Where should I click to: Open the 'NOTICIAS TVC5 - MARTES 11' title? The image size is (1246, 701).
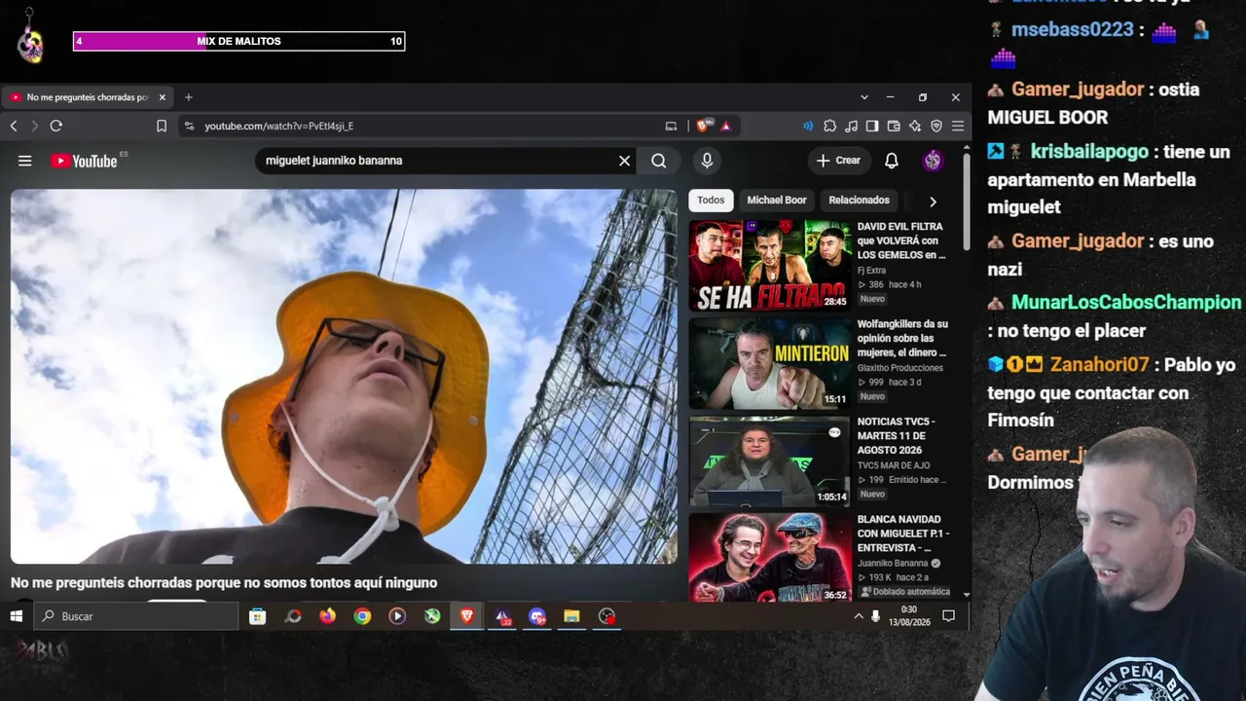coord(897,436)
